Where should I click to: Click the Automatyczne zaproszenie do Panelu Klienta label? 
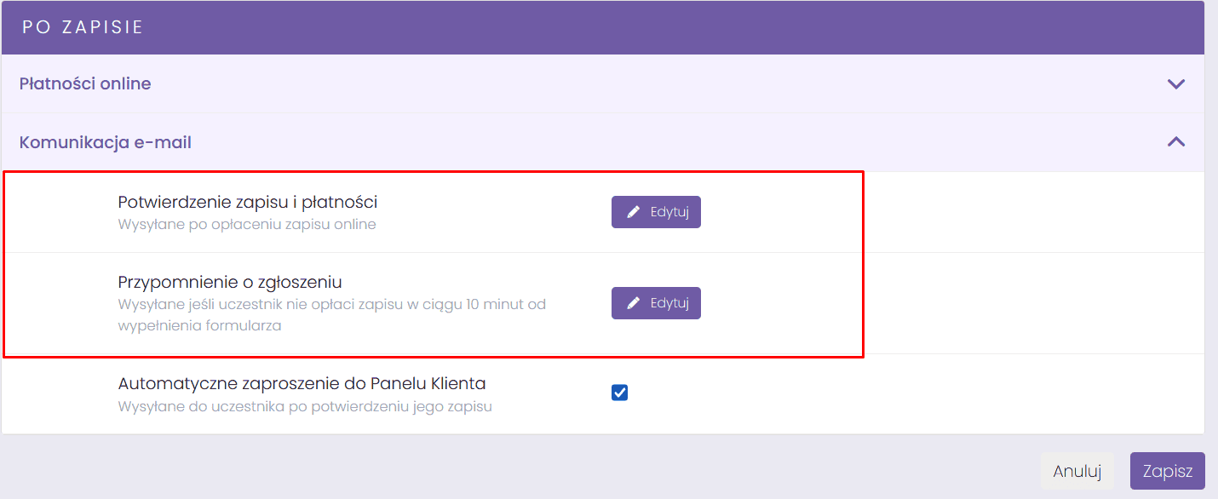point(302,383)
